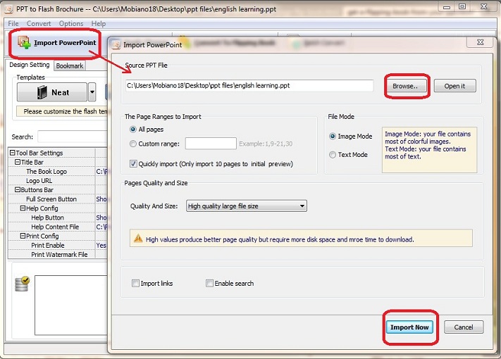
Task: Click the Open it button
Action: click(454, 86)
